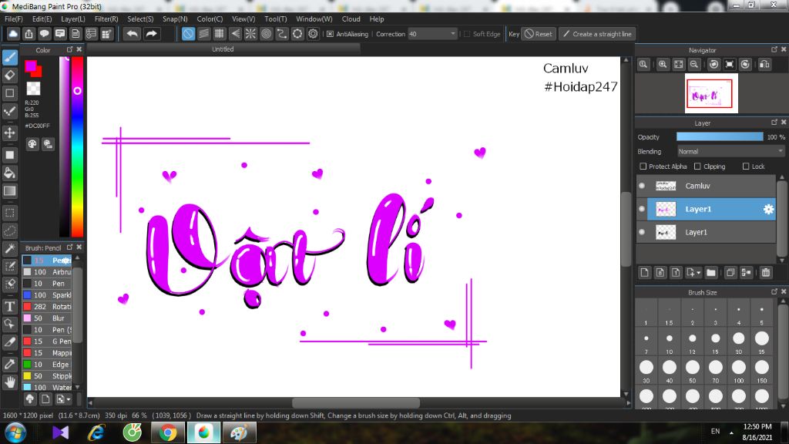
Task: Click the rainbow hue slider bar
Action: point(77,146)
